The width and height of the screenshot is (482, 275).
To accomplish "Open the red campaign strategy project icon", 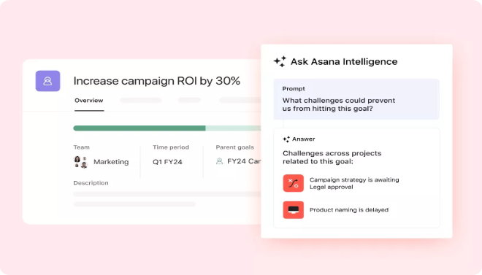I will coord(294,183).
